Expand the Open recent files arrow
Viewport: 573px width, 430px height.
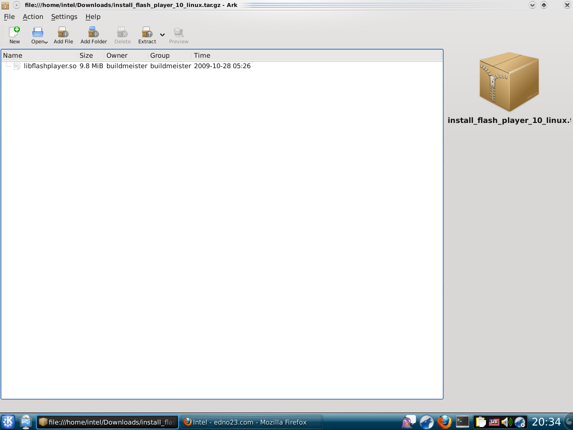coord(46,42)
